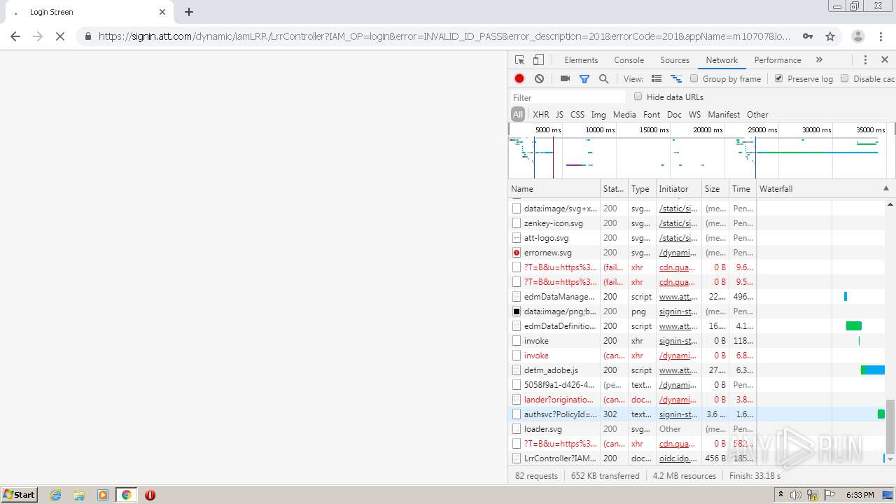Stop recording network log with red button

[519, 79]
